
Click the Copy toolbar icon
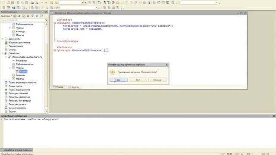[22, 3]
